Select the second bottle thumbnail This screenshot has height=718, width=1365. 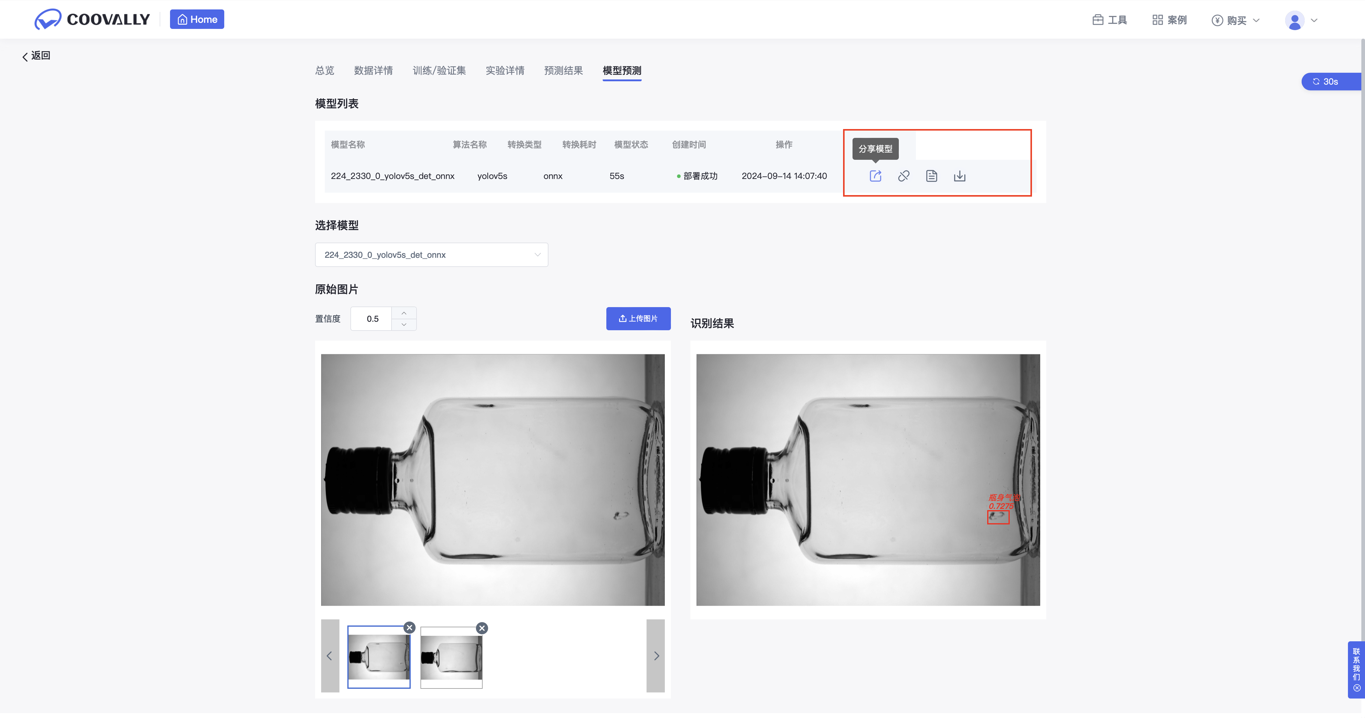click(x=451, y=658)
